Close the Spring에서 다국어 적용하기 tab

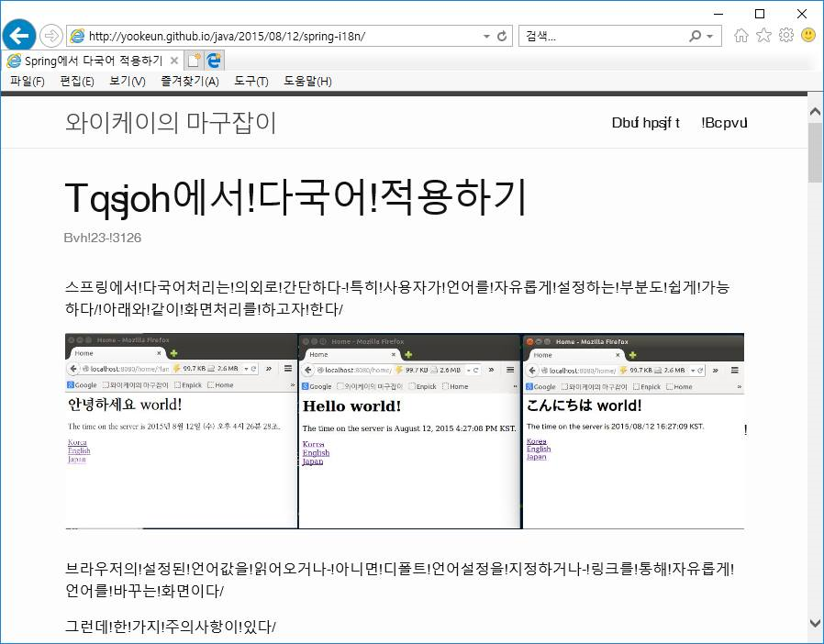(174, 61)
